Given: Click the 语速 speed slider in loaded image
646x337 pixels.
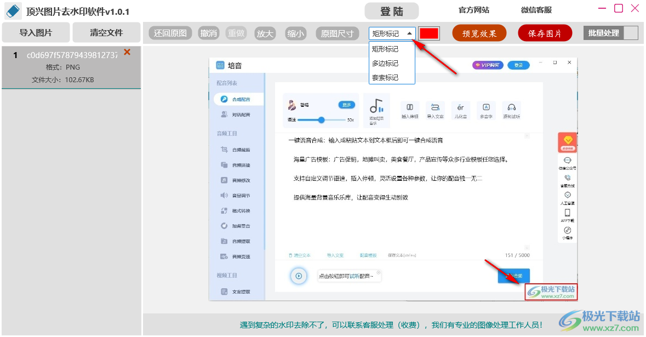Looking at the screenshot, I should pos(321,120).
